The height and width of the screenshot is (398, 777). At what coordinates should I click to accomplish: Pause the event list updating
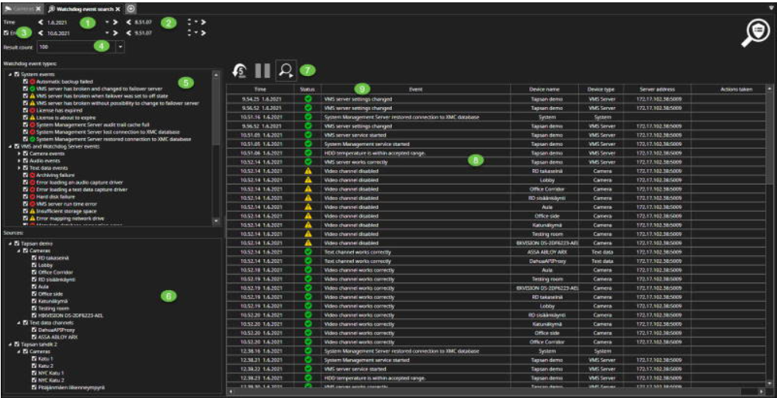(262, 71)
